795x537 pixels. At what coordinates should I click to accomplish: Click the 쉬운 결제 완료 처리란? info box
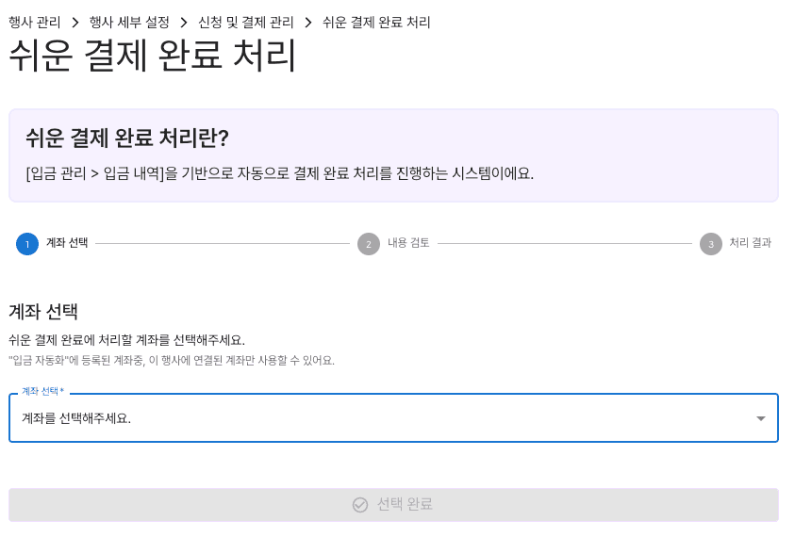pos(393,155)
